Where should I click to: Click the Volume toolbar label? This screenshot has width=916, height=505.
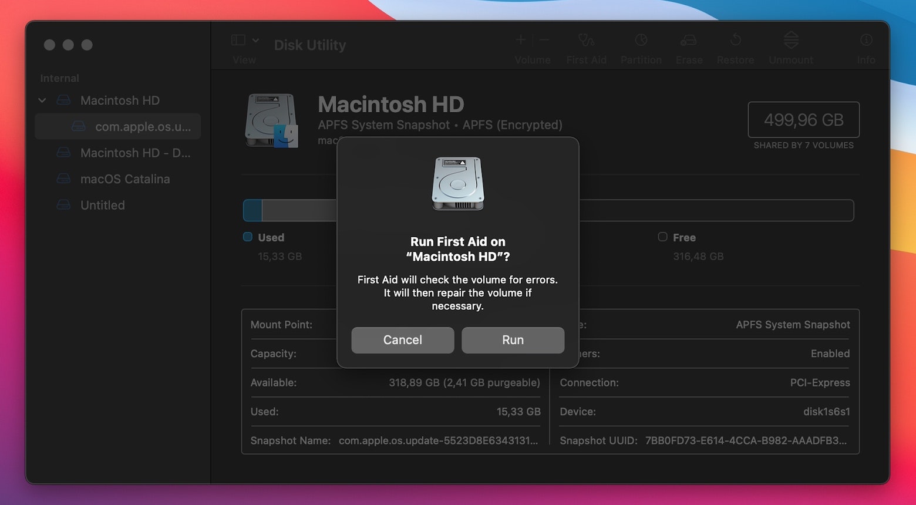(533, 60)
